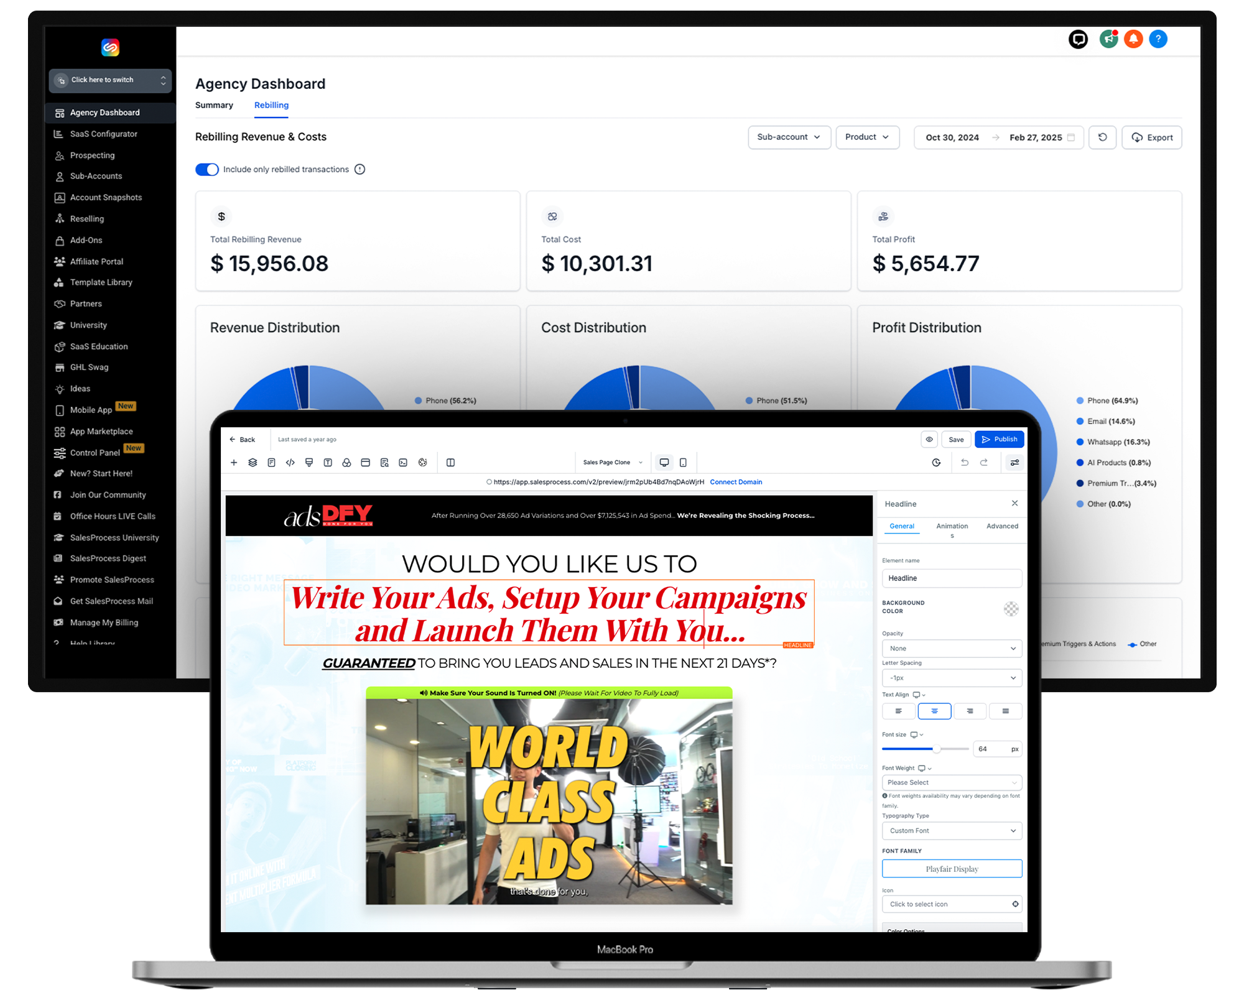
Task: Close the Headline settings panel
Action: (x=1014, y=503)
